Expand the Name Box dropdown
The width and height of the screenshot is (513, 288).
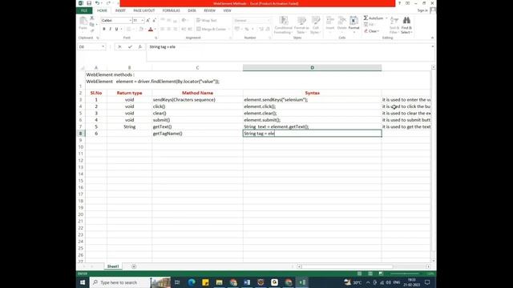pos(103,47)
